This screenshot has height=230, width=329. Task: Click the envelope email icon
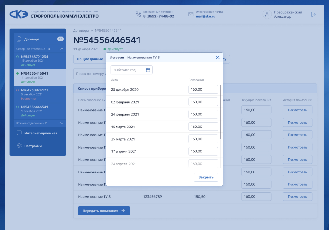point(191,14)
